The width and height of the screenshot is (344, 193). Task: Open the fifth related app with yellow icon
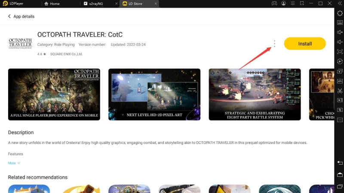(230, 189)
